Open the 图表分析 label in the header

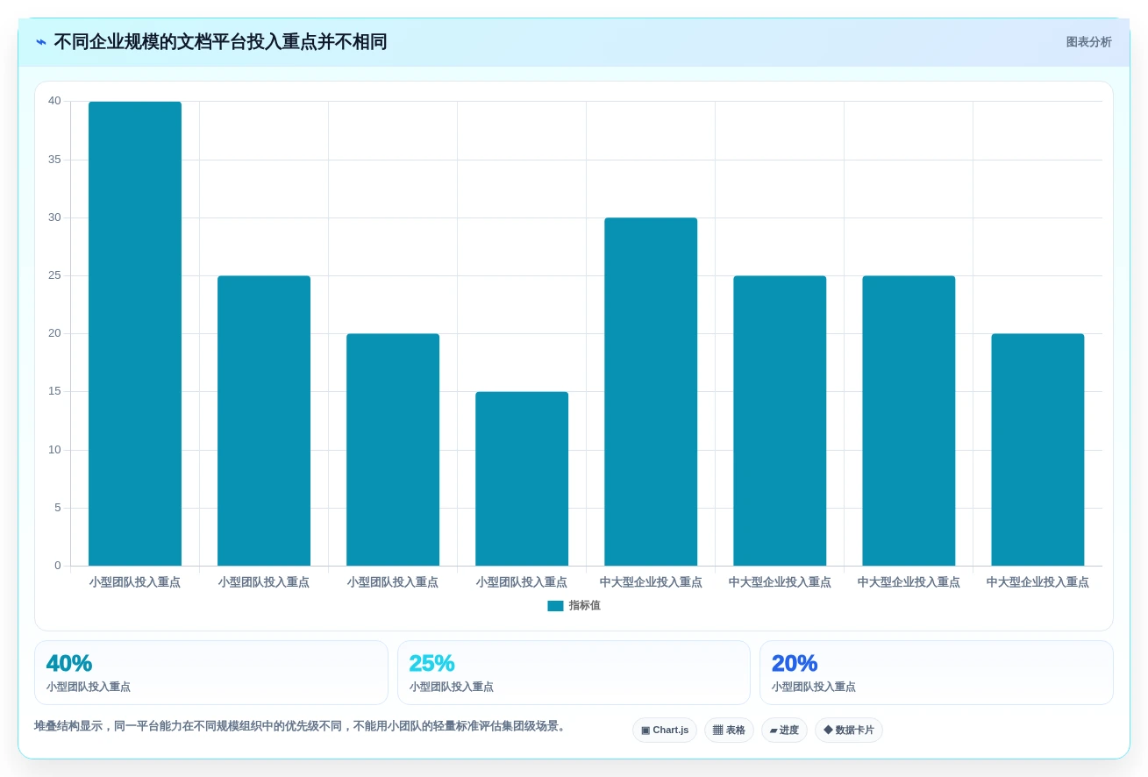pos(1089,42)
